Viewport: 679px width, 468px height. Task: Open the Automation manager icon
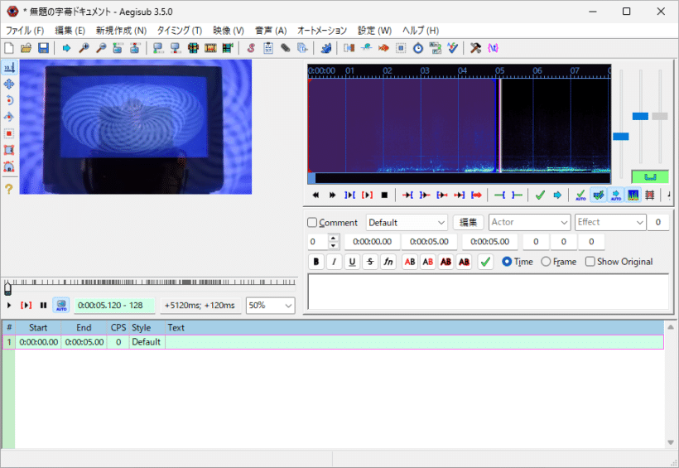pyautogui.click(x=326, y=48)
